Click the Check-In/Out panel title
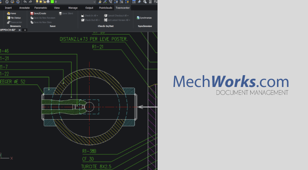The height and width of the screenshot is (170, 308). [106, 26]
